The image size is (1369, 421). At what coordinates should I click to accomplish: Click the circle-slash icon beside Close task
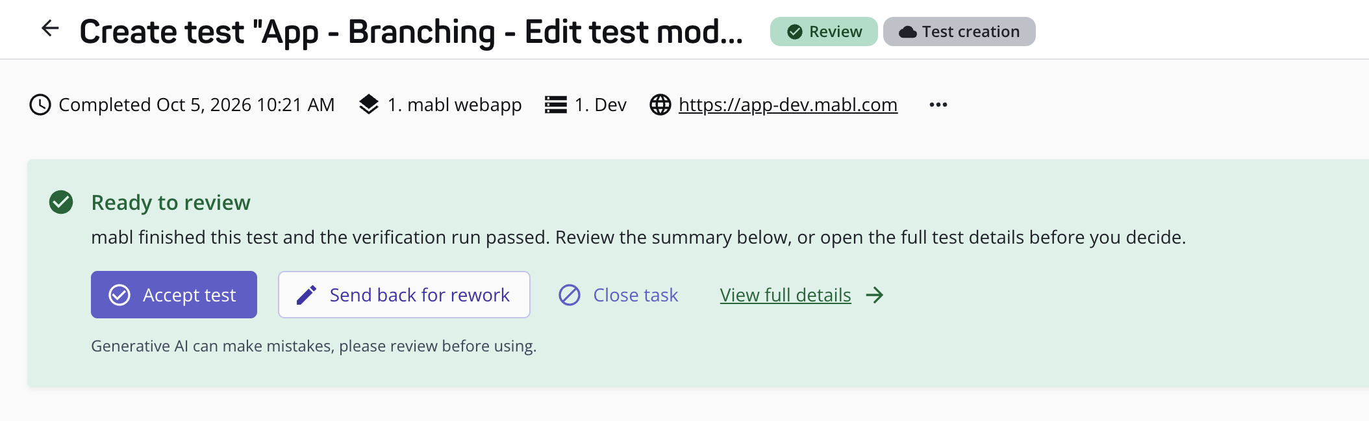570,295
